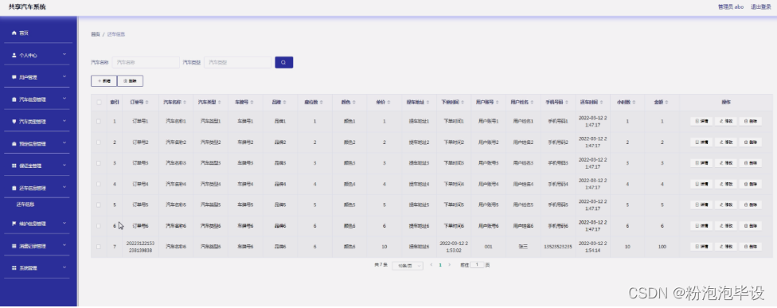Click page number 1 in pagination
Image resolution: width=777 pixels, height=308 pixels.
click(440, 265)
